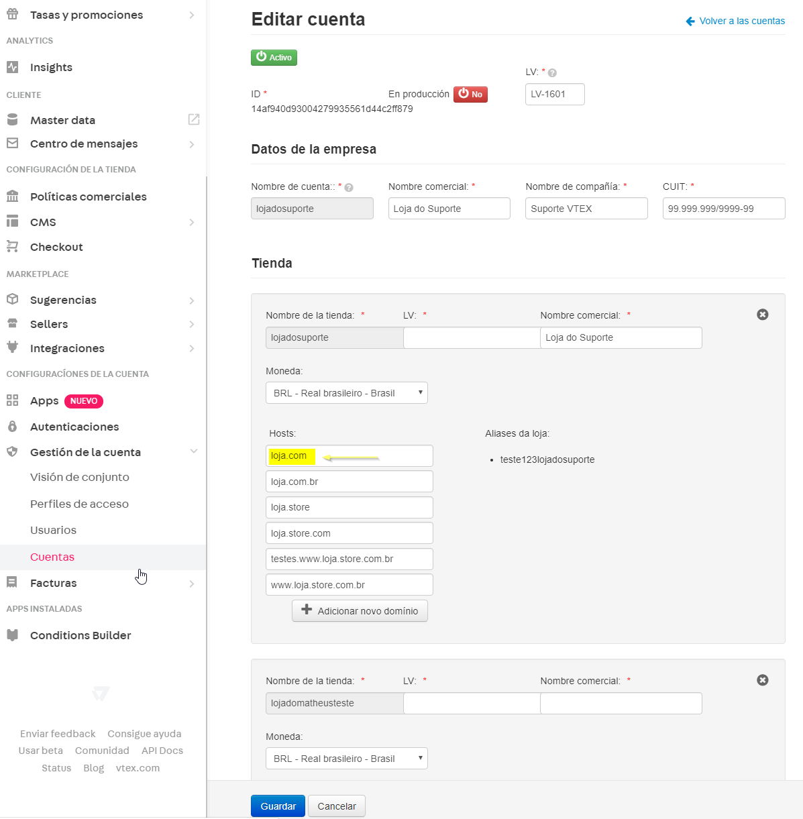Open Master data external link icon
The image size is (803, 819).
(193, 119)
